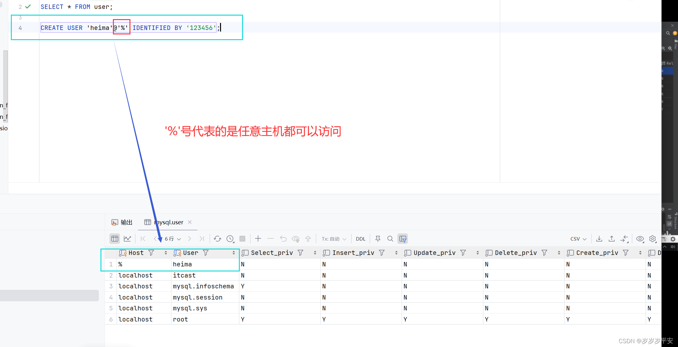Place cursor in CREATE USER statement line
This screenshot has height=347, width=678.
(x=130, y=28)
